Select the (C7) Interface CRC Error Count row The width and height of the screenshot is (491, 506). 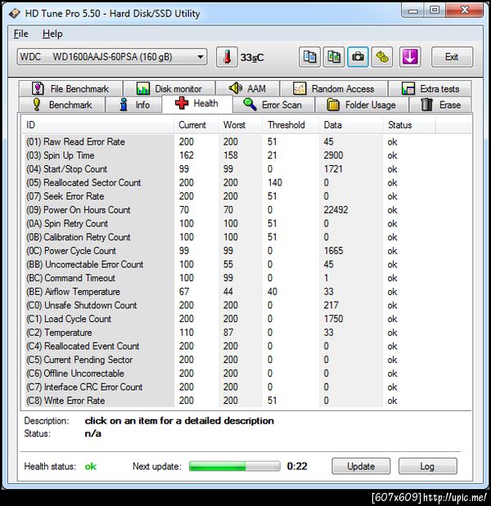[x=247, y=387]
